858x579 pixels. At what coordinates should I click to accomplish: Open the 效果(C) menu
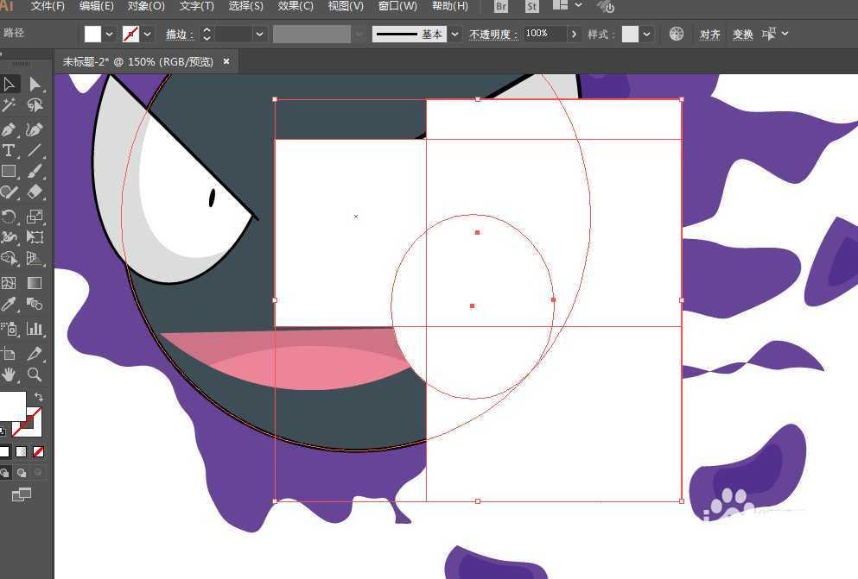[296, 6]
